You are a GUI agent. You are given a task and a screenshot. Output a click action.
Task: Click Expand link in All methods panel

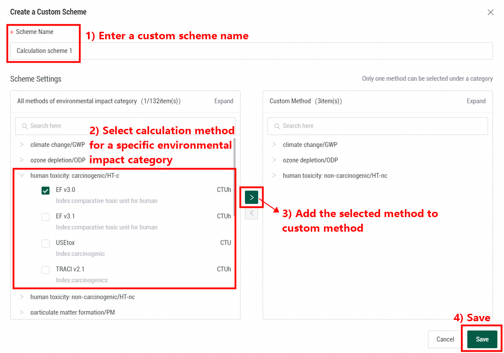coord(224,101)
